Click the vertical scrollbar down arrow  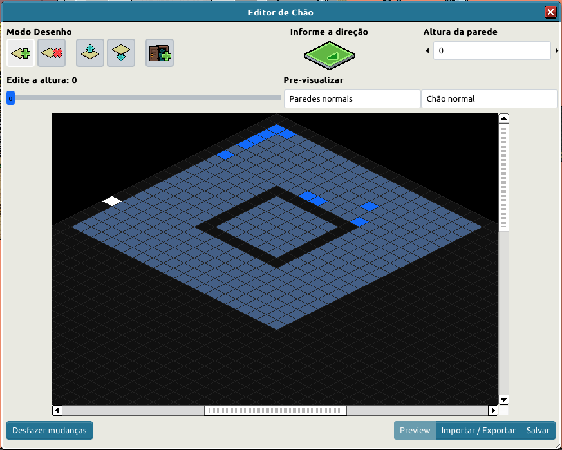503,400
